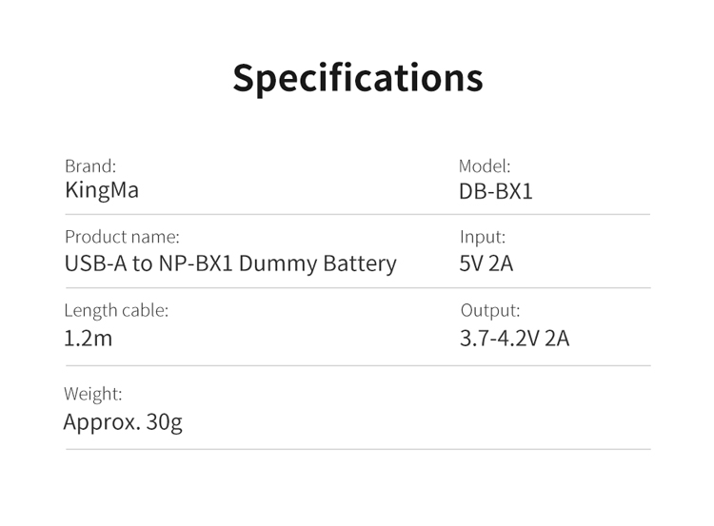The image size is (714, 526).
Task: Click the "Product name:" label
Action: click(x=122, y=238)
